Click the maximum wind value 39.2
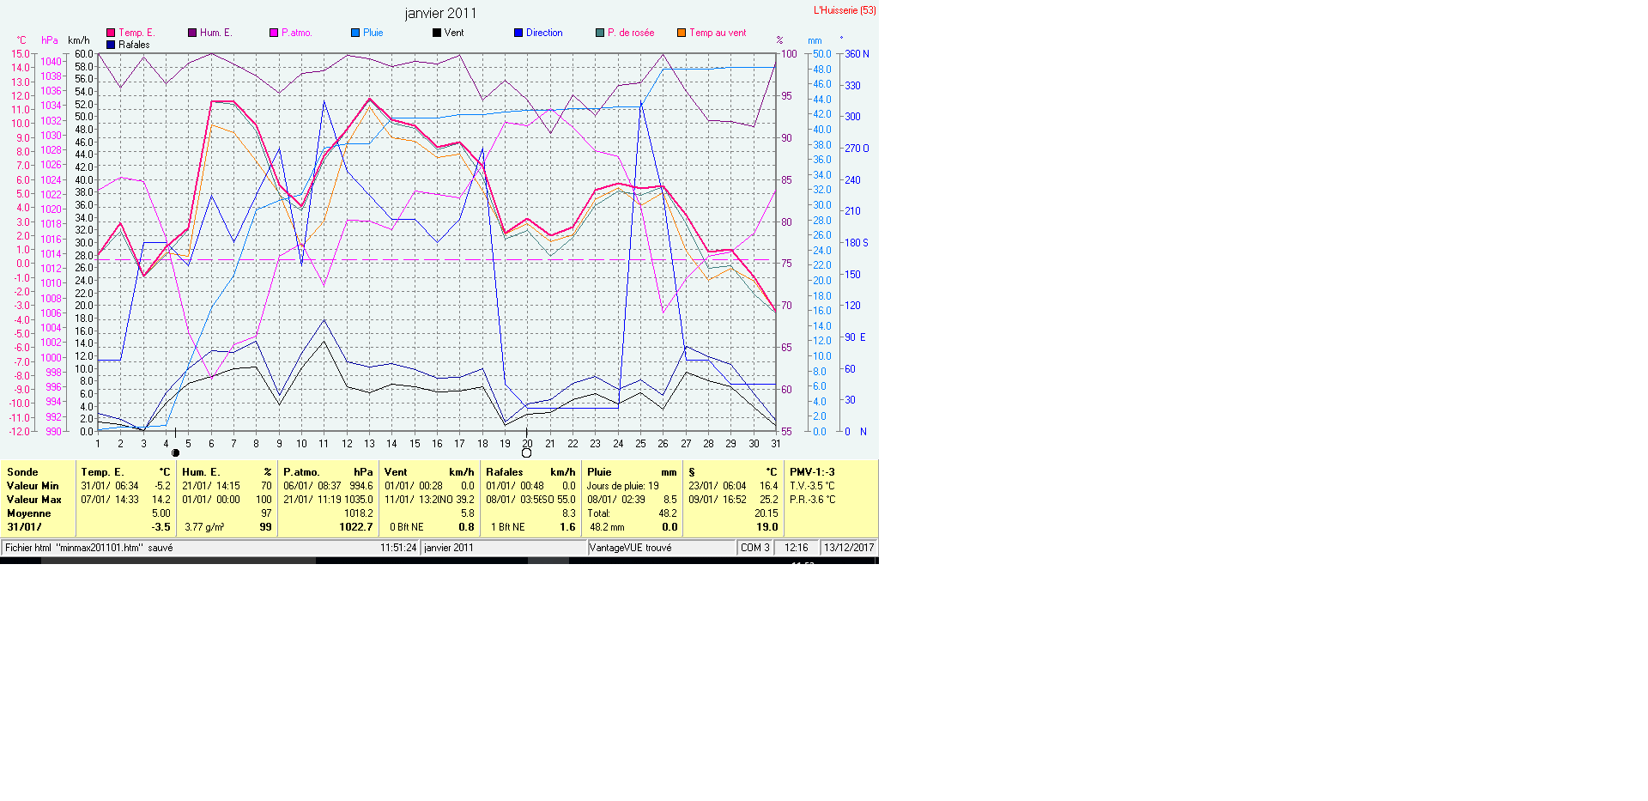This screenshot has width=1648, height=801. [x=465, y=500]
